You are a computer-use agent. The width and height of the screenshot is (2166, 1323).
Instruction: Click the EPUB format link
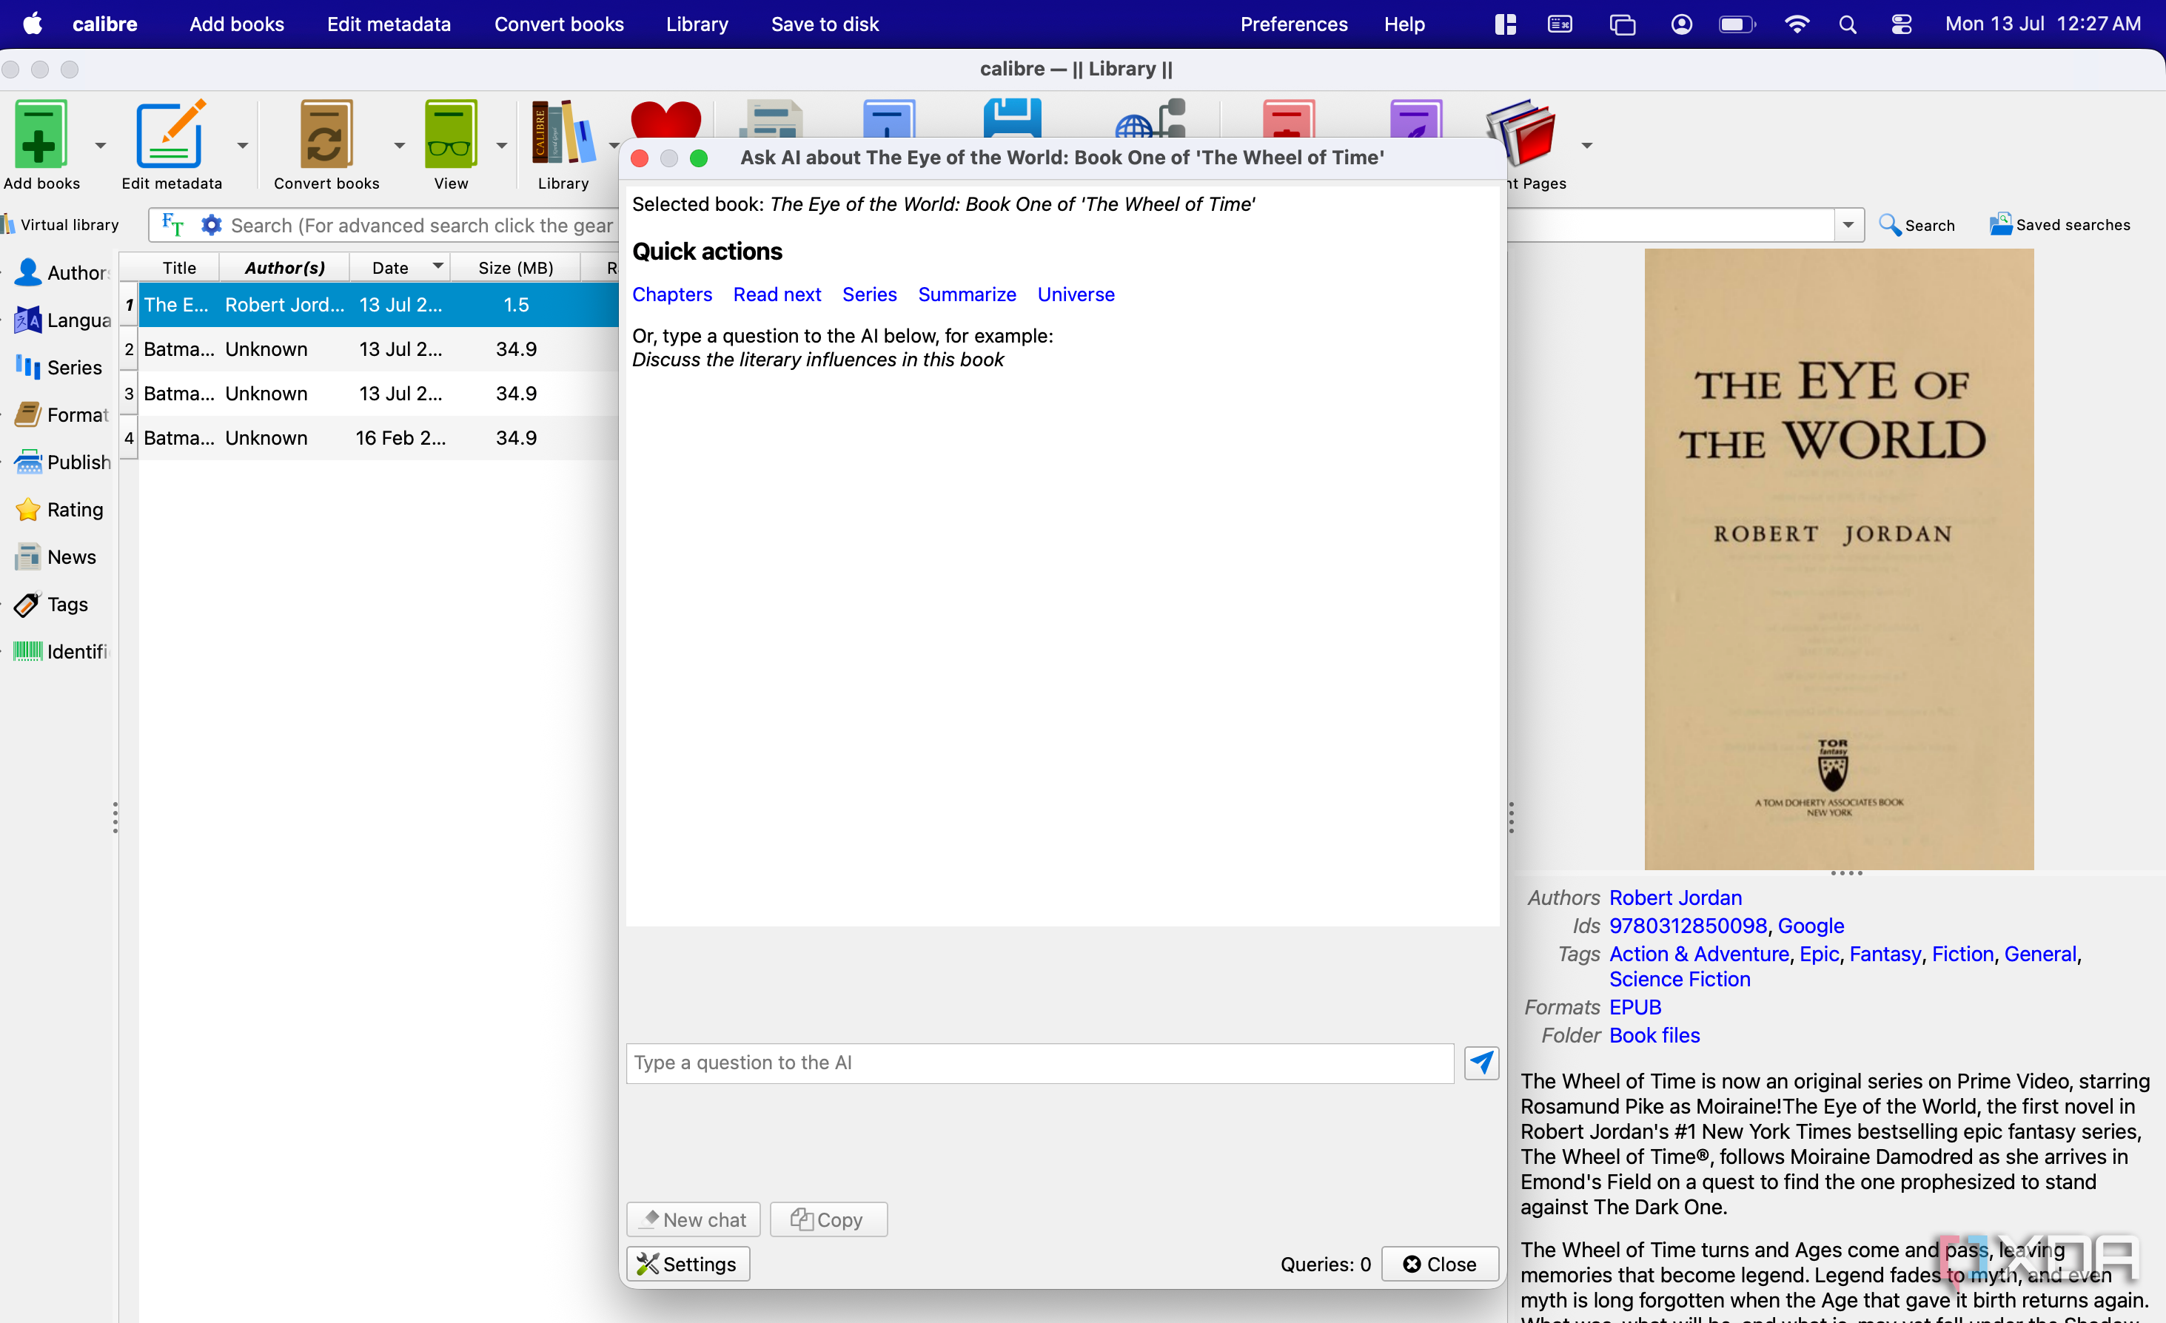pyautogui.click(x=1635, y=1007)
